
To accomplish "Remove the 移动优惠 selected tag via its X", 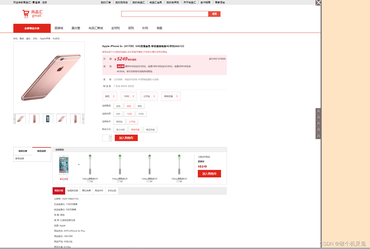I will click(x=177, y=96).
